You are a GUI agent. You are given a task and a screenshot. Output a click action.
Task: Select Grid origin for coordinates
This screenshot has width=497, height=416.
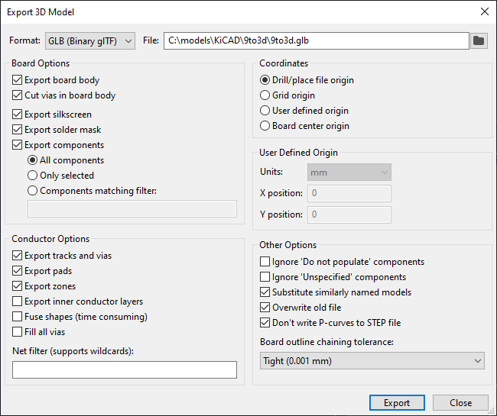pyautogui.click(x=265, y=95)
